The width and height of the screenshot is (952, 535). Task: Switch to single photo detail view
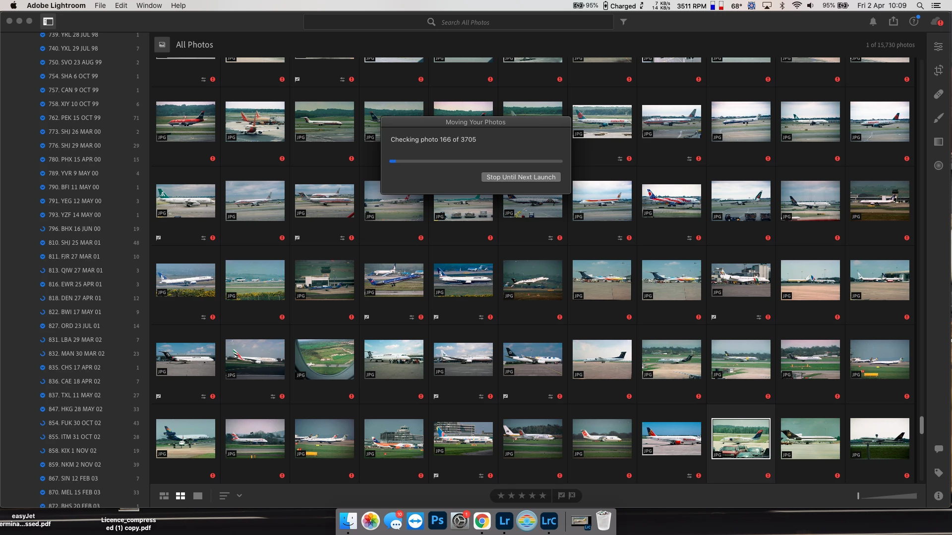[x=197, y=496]
